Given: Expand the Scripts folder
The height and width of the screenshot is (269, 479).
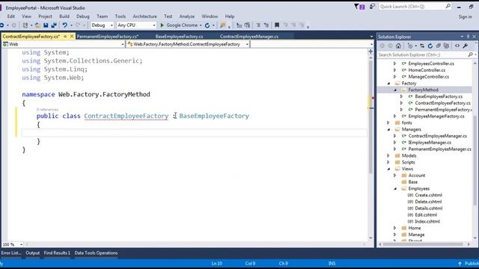Looking at the screenshot, I should pyautogui.click(x=388, y=163).
